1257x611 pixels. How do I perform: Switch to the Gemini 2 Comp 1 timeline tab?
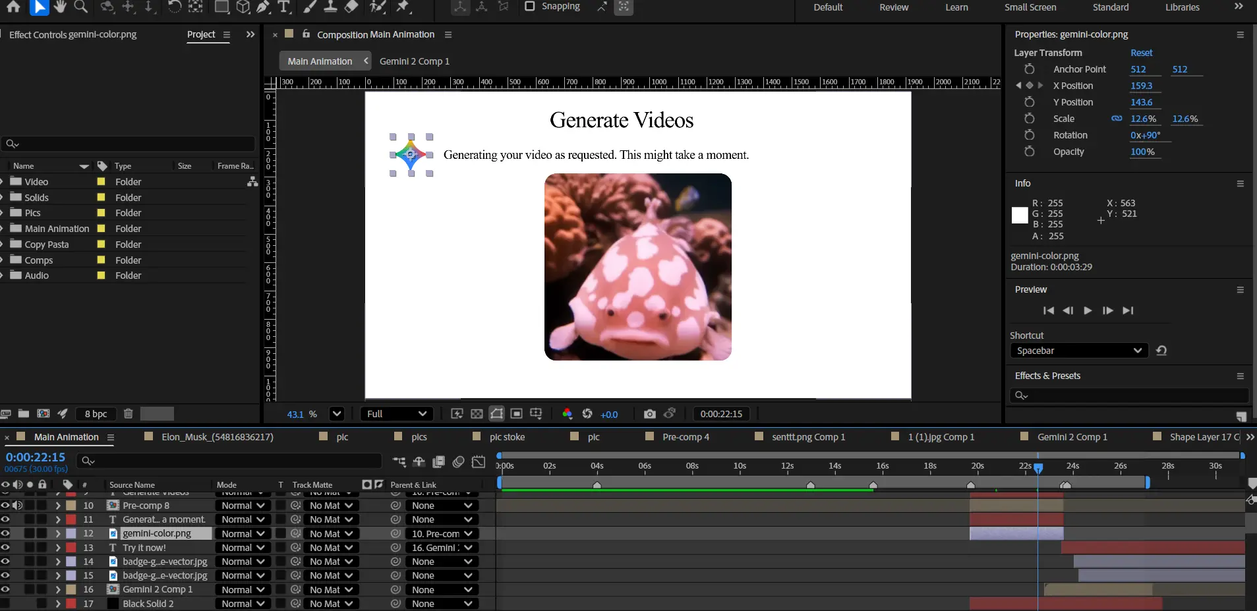point(1072,437)
